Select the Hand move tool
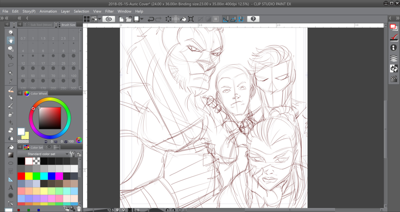 [x=11, y=40]
